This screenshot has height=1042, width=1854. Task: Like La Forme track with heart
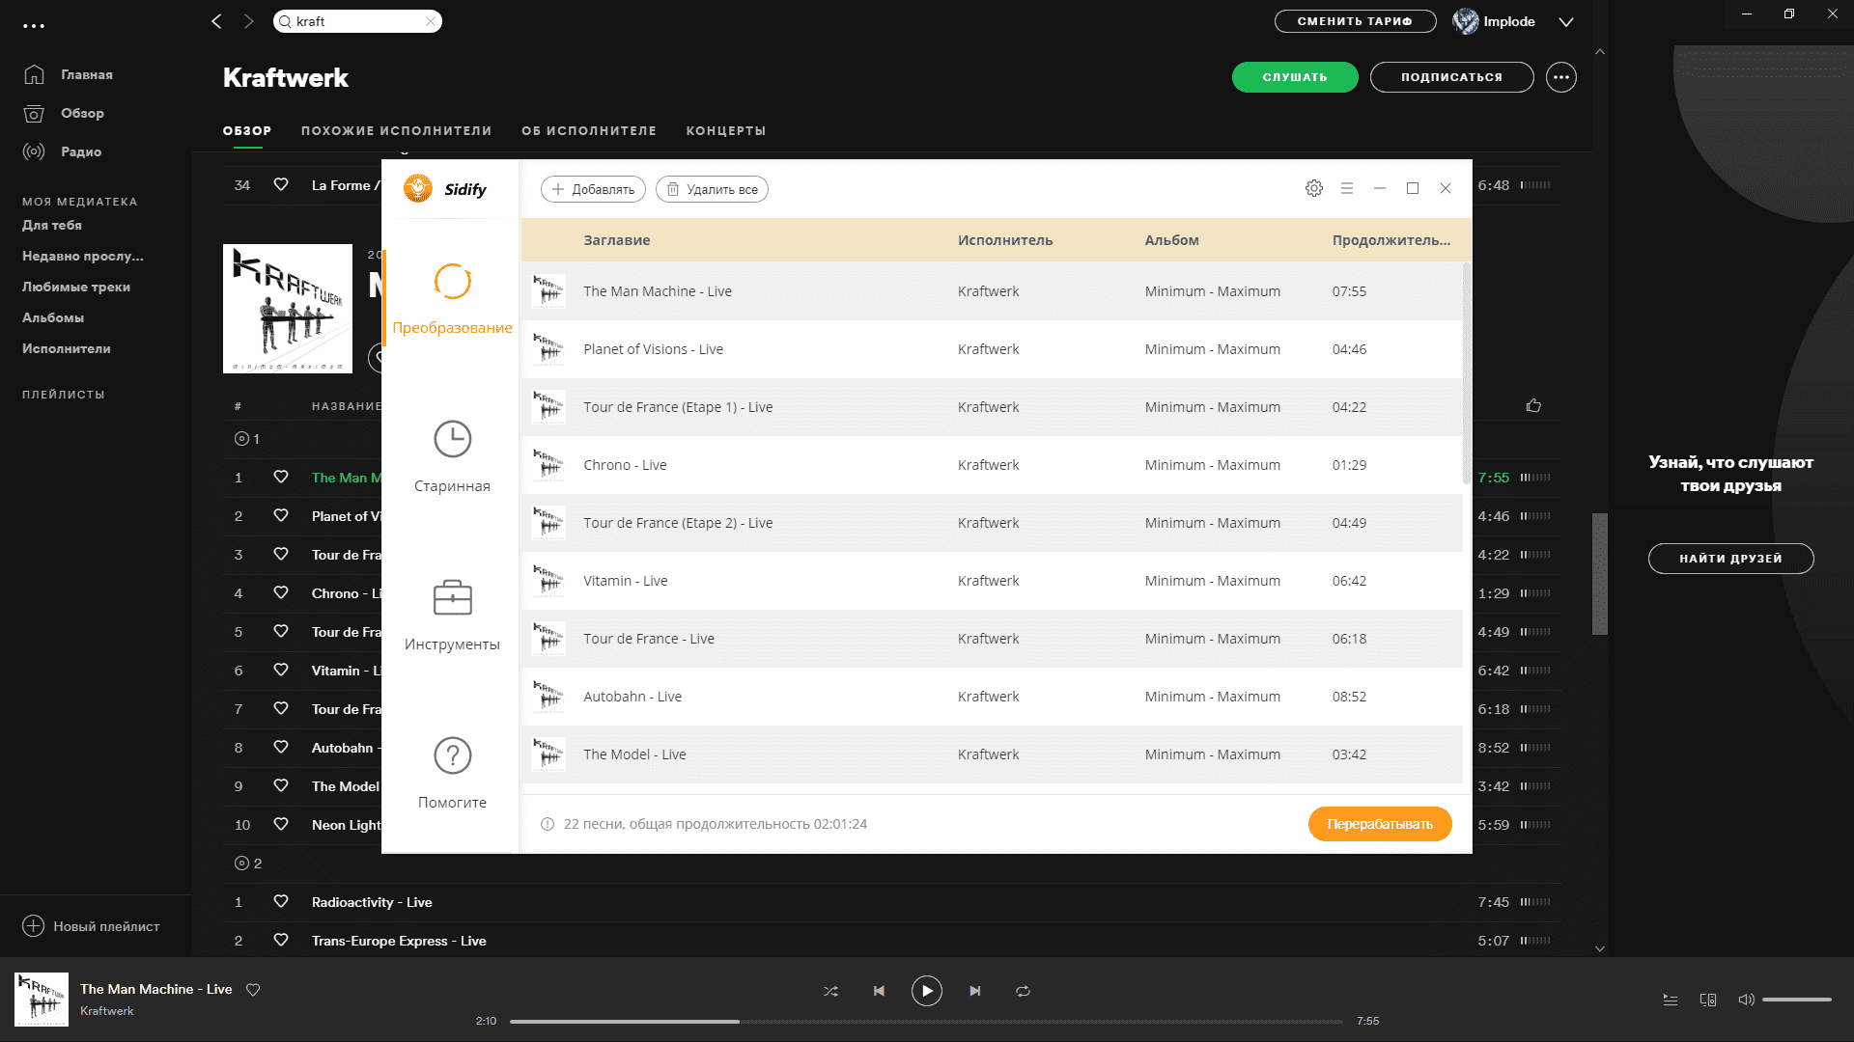click(x=281, y=184)
